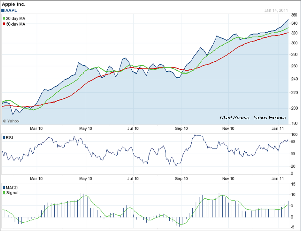Click the 50-day MA red square marker
301x231 pixels.
pos(4,24)
